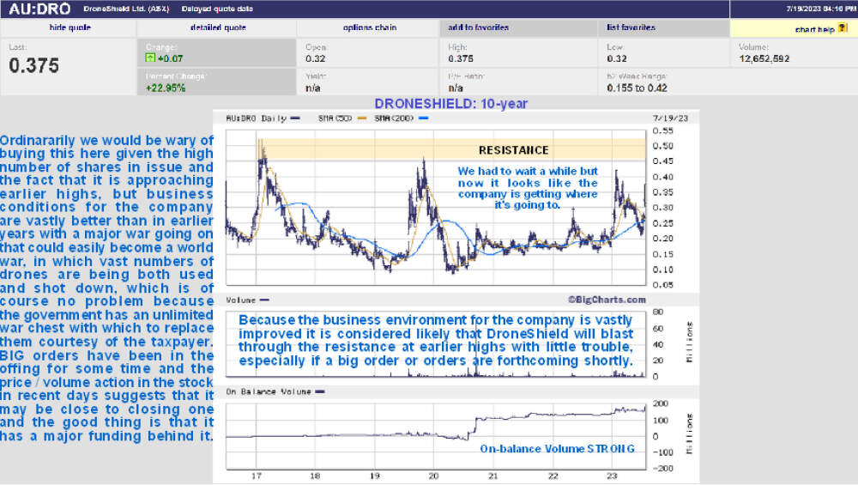858x485 pixels.
Task: Click the ©BigCharts.com credit
Action: pos(607,300)
